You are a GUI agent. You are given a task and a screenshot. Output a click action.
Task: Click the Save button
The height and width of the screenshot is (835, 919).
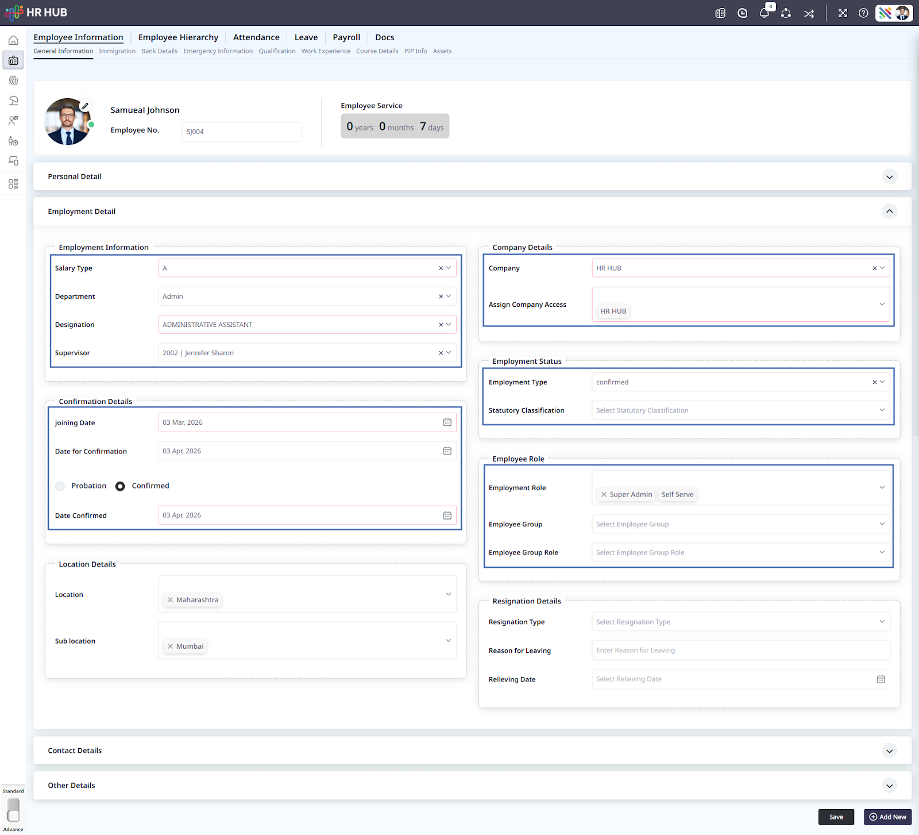pyautogui.click(x=836, y=817)
